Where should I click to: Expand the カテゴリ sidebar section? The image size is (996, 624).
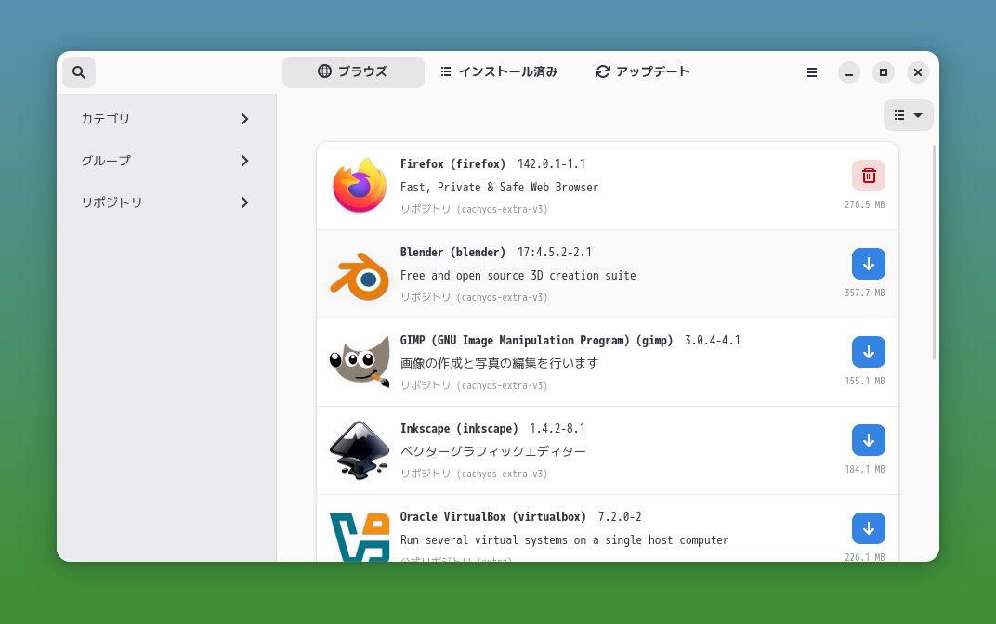pyautogui.click(x=165, y=119)
